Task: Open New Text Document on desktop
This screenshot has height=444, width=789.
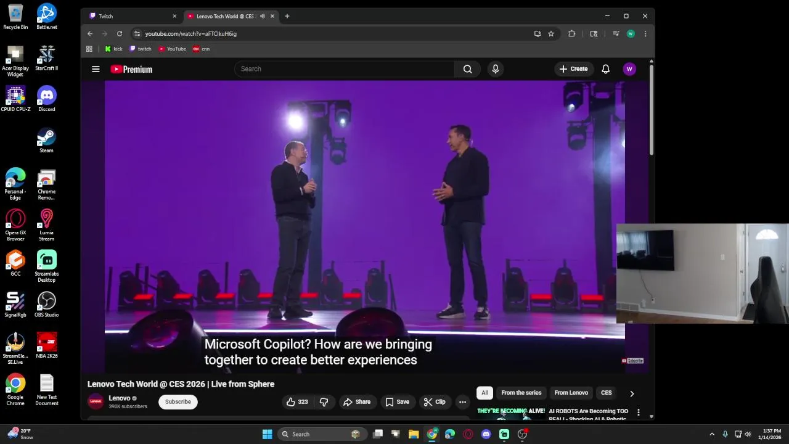Action: pyautogui.click(x=46, y=390)
